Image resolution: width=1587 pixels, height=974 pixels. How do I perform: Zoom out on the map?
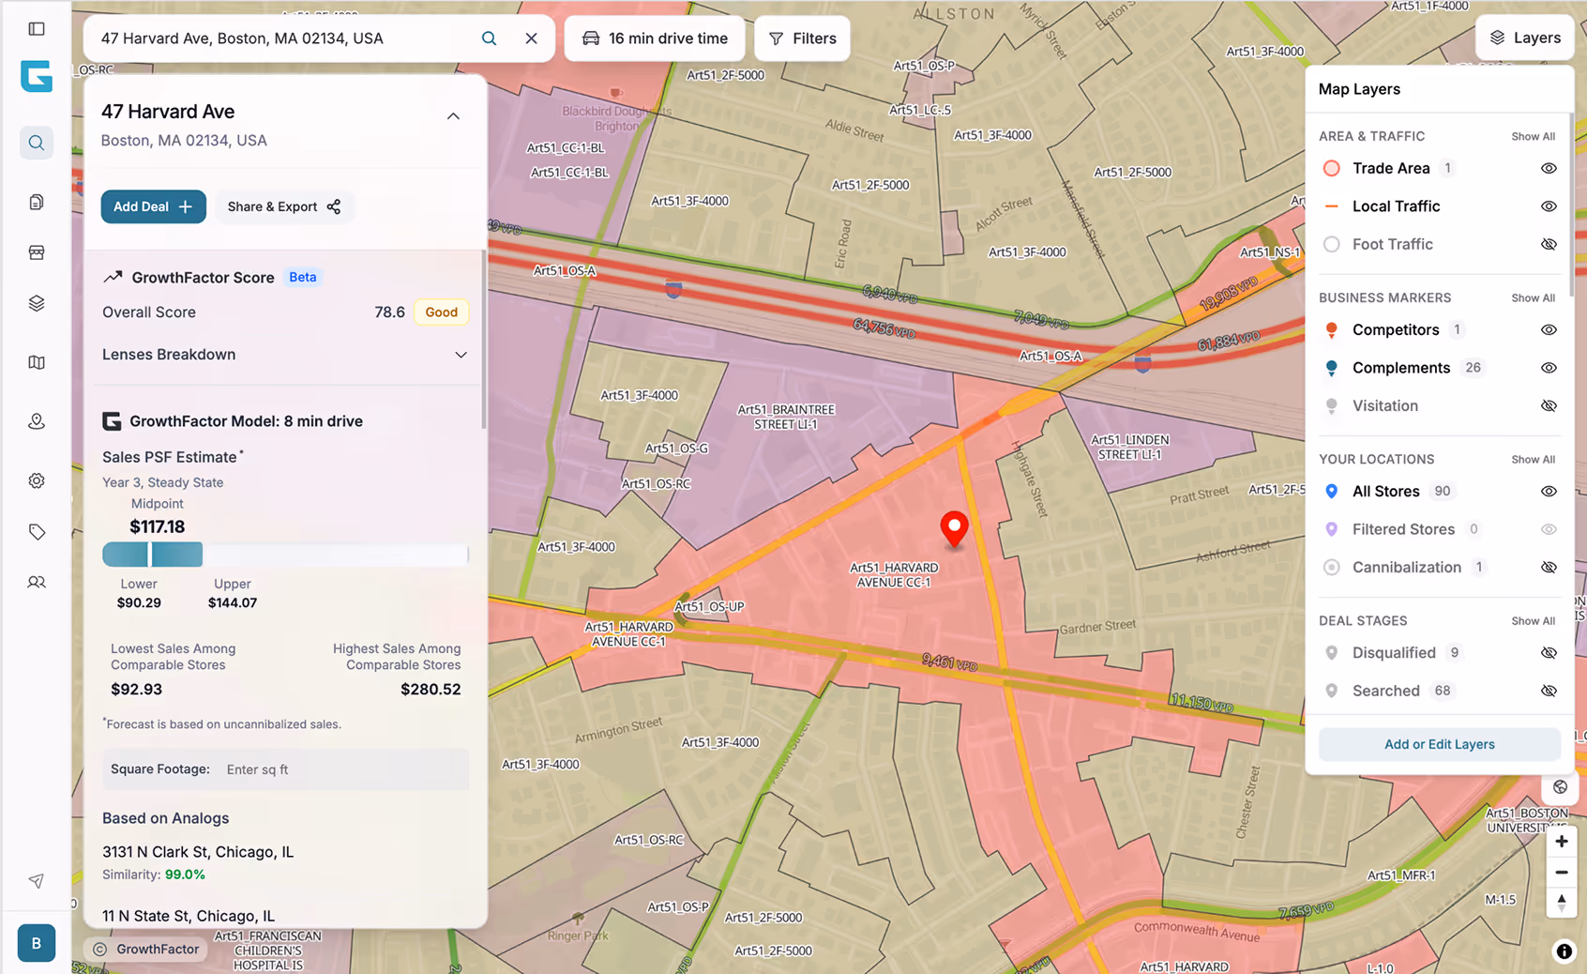click(1562, 873)
